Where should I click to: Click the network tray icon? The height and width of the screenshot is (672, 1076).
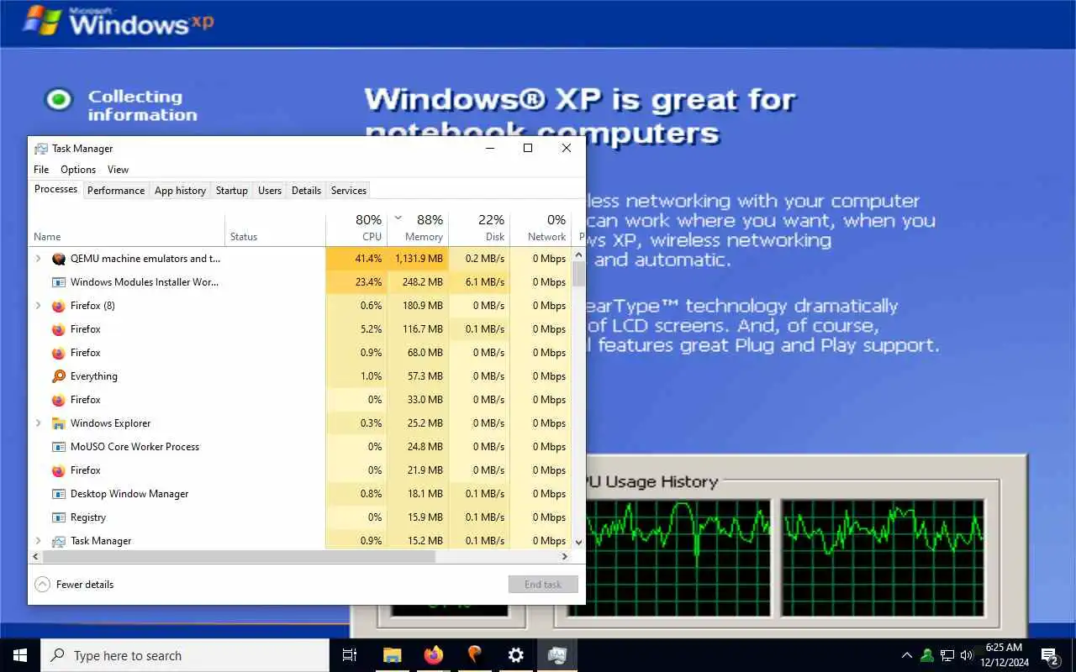[947, 655]
